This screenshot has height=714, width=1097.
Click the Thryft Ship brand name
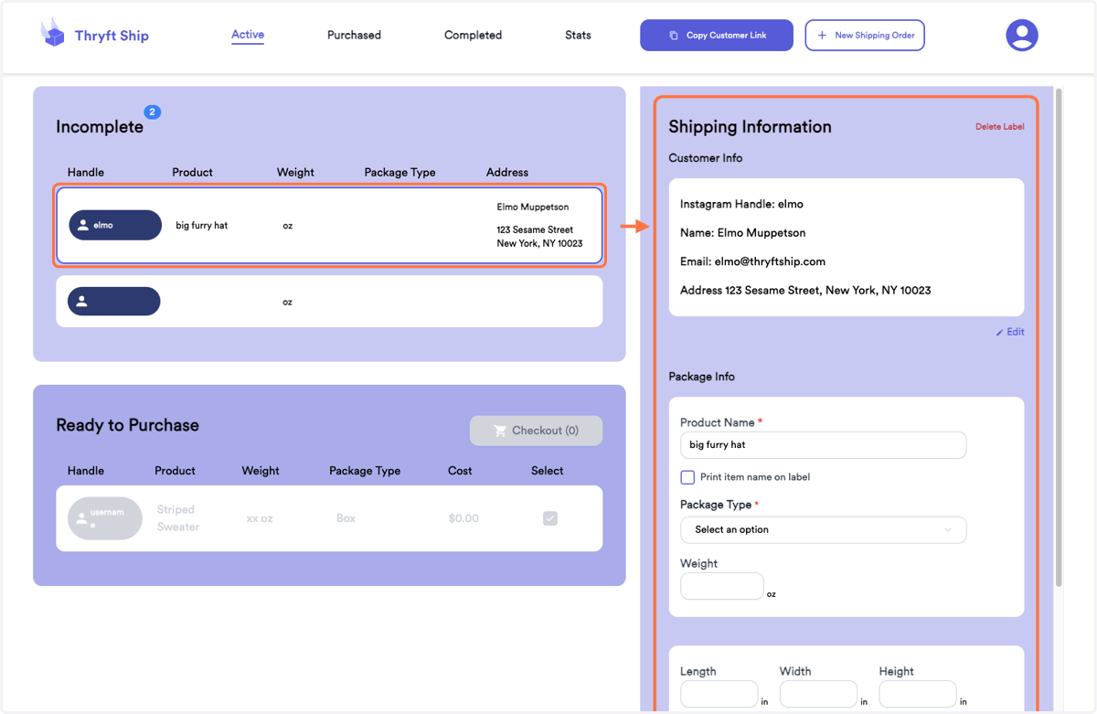pos(112,36)
